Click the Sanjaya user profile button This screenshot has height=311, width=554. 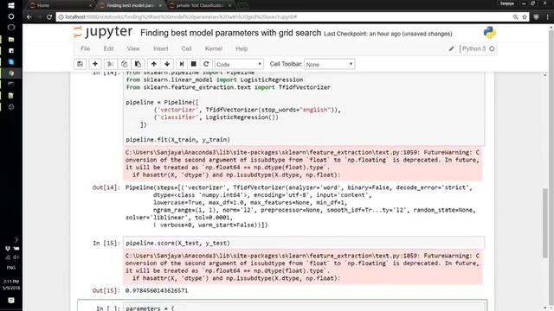click(507, 3)
